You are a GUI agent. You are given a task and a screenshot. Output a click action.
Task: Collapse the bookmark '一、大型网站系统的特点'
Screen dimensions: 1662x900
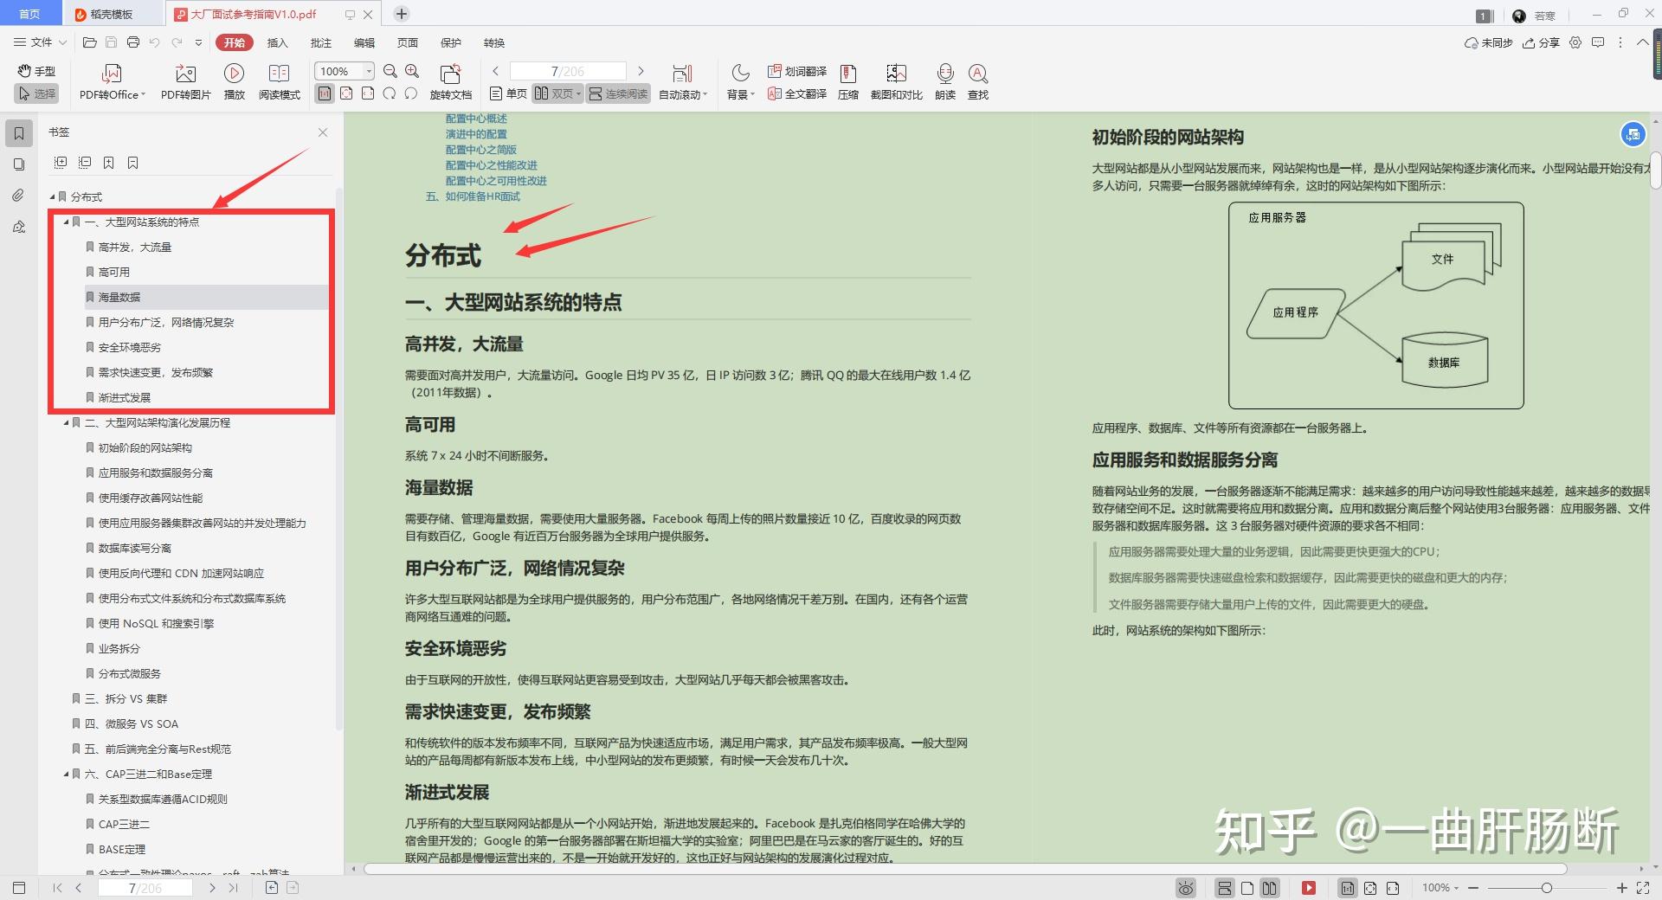tap(65, 222)
